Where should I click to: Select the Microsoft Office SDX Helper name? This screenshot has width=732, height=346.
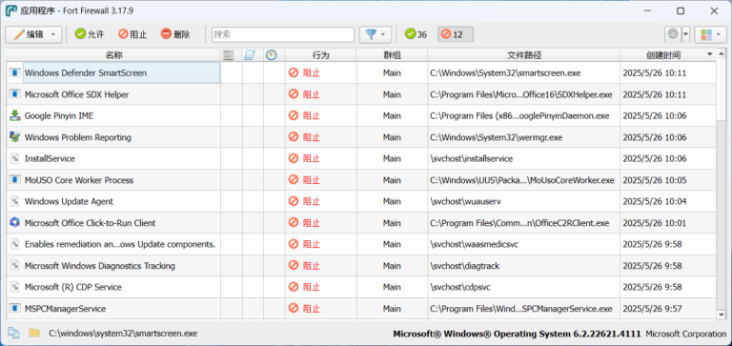[x=76, y=94]
